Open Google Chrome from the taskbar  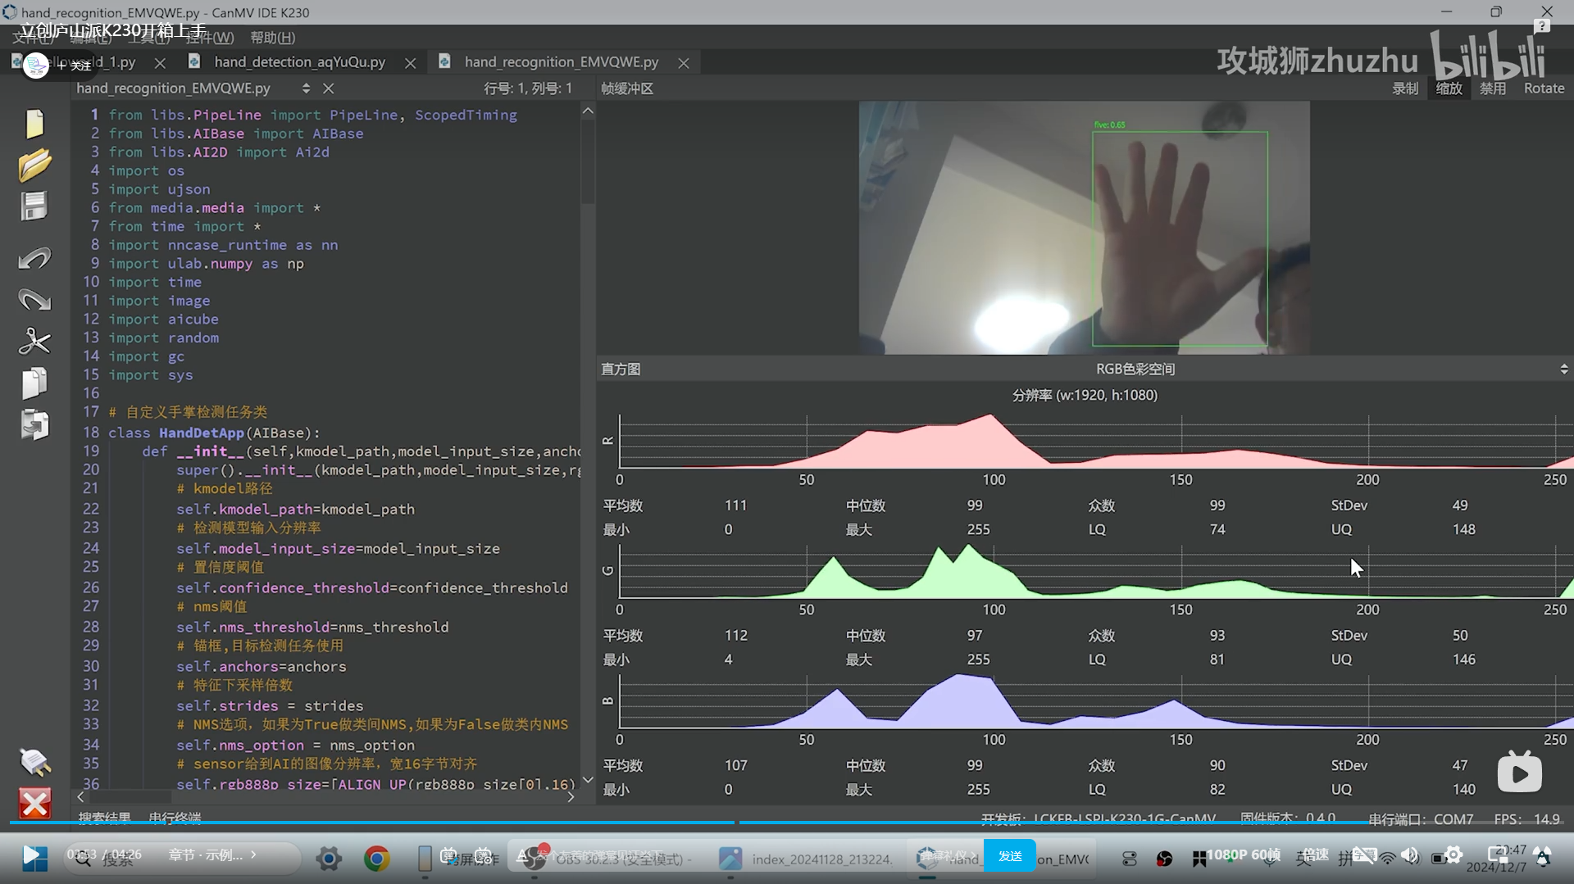(x=377, y=859)
